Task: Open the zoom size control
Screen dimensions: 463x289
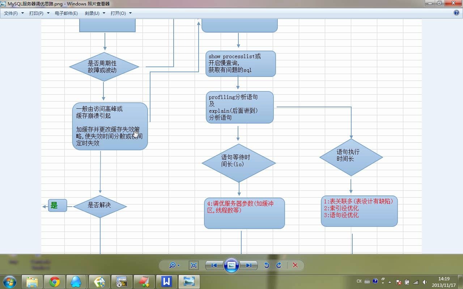Action: pyautogui.click(x=174, y=265)
